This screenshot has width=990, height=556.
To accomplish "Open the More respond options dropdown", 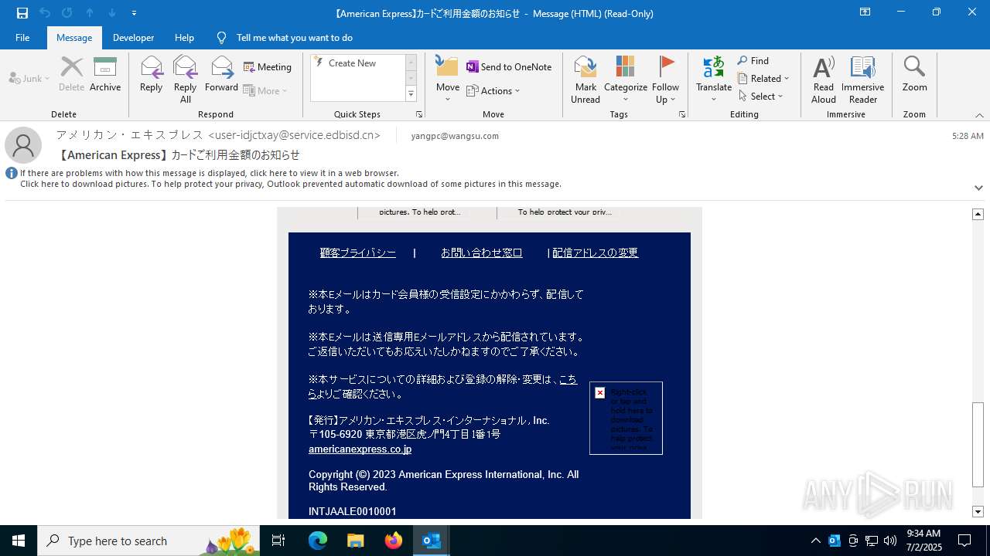I will (x=265, y=90).
